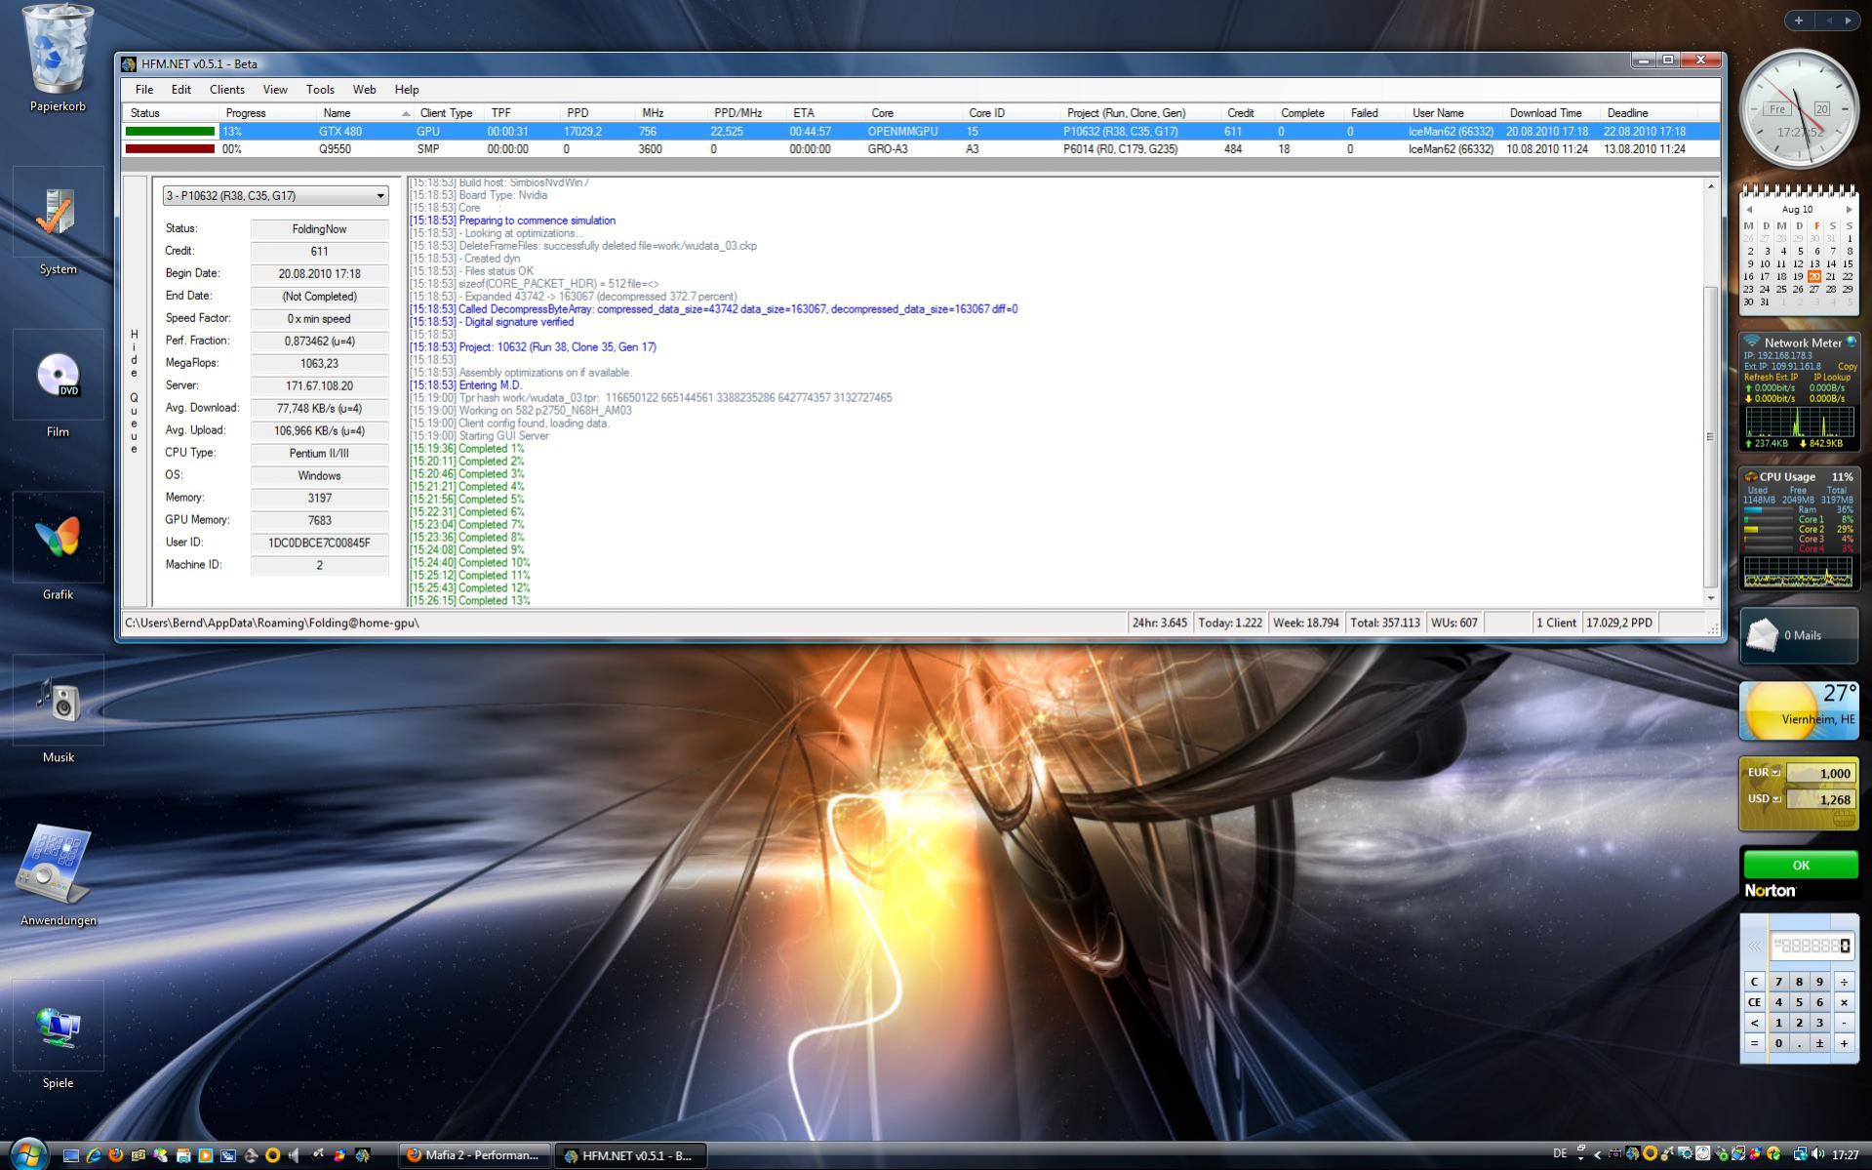The height and width of the screenshot is (1170, 1872).
Task: Click the green Norton OK button
Action: point(1800,866)
